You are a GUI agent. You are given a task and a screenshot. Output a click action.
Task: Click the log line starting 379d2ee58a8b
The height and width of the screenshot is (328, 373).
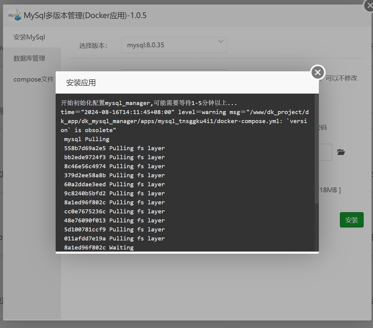(x=114, y=175)
